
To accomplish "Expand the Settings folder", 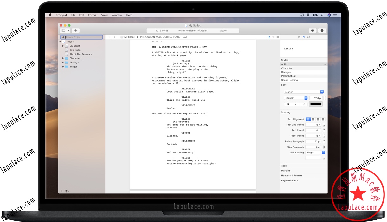I will point(63,62).
